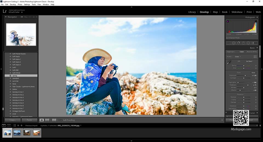
Task: Click preset icon beside Vektor
Action: coord(10,89)
